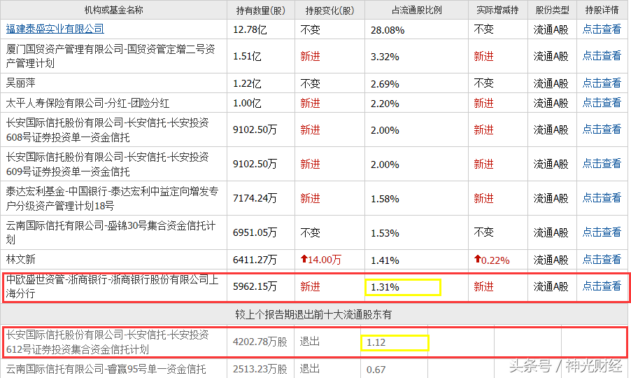Screen dimensions: 631x378
Task: Click the 机构或基金名称 column header
Action: (114, 10)
